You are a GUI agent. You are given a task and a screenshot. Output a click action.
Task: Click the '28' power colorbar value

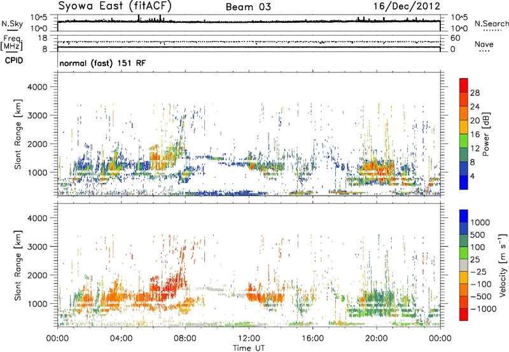(x=475, y=93)
